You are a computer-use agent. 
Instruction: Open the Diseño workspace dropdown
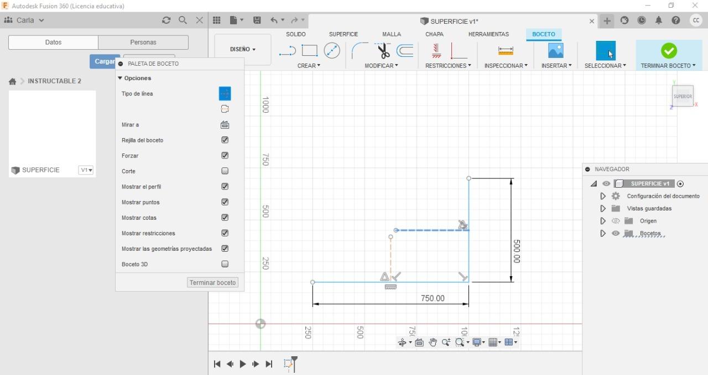tap(243, 49)
